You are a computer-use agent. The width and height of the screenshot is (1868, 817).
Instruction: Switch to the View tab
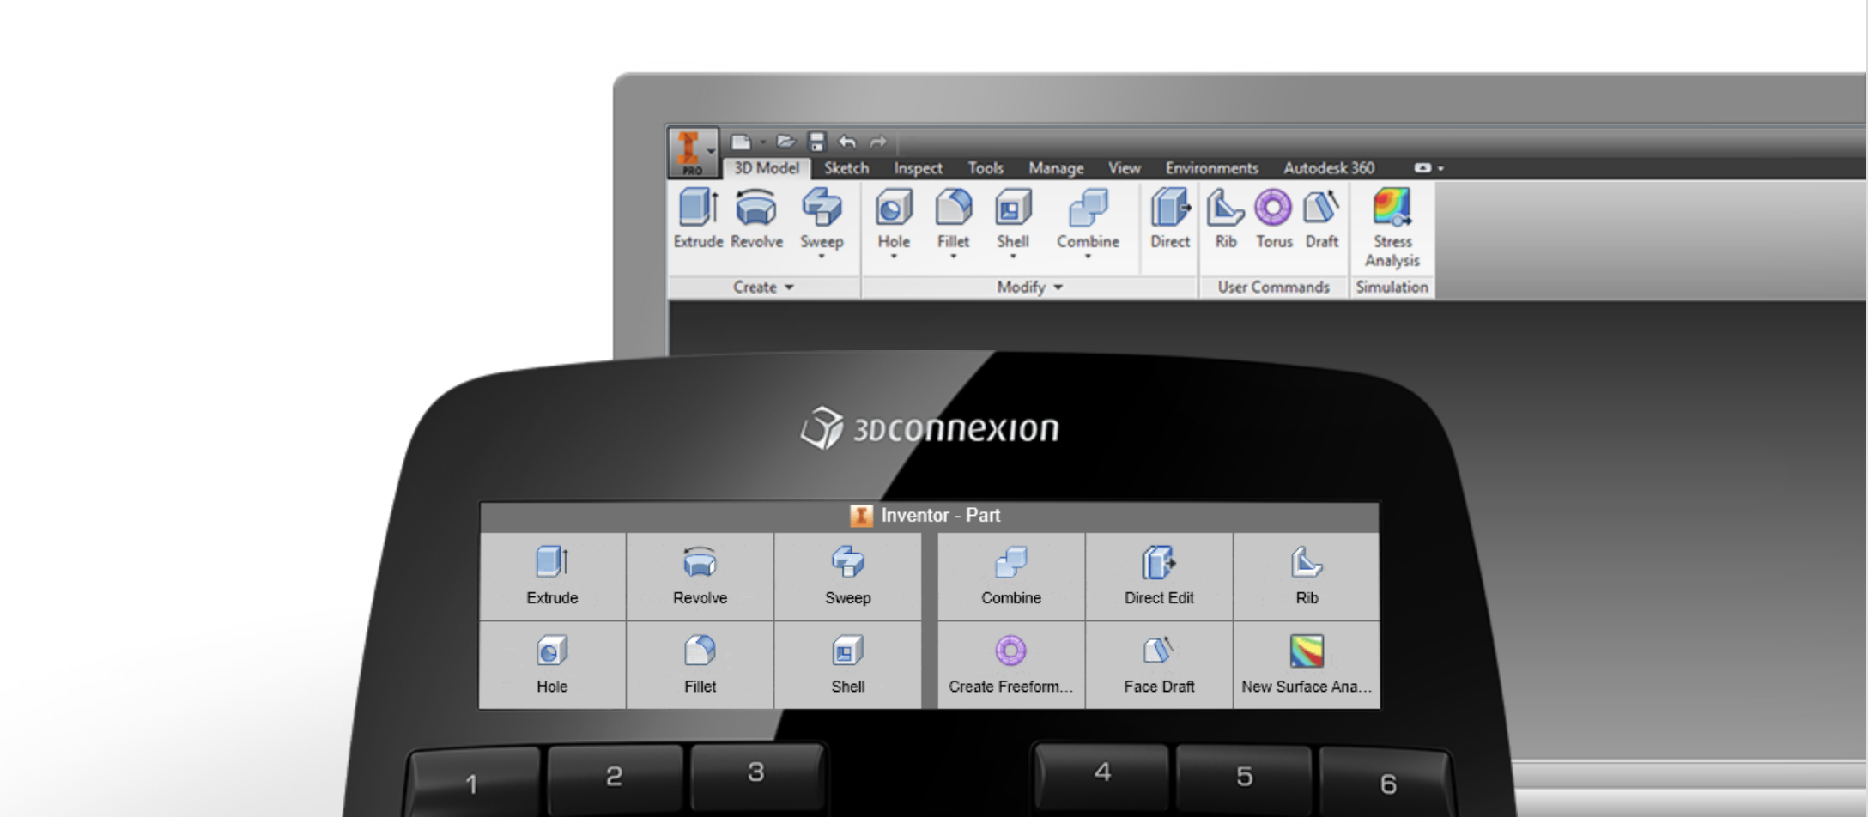tap(1124, 168)
